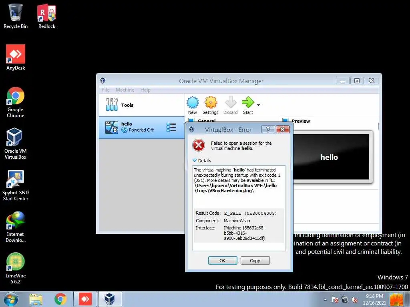Open VM Settings gear icon
The height and width of the screenshot is (307, 410).
point(211,105)
